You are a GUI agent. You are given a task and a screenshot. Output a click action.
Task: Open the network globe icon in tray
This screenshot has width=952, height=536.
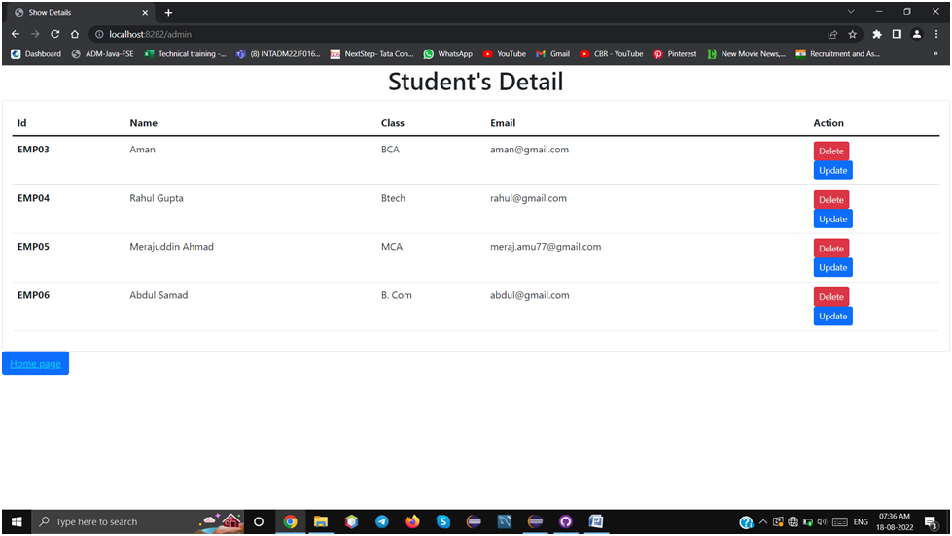coord(793,522)
